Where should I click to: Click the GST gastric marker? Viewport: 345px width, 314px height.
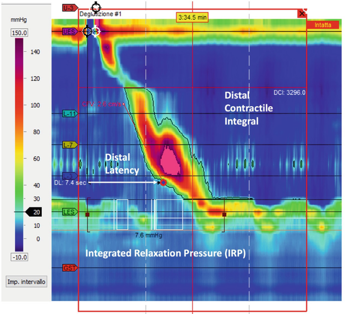point(70,268)
